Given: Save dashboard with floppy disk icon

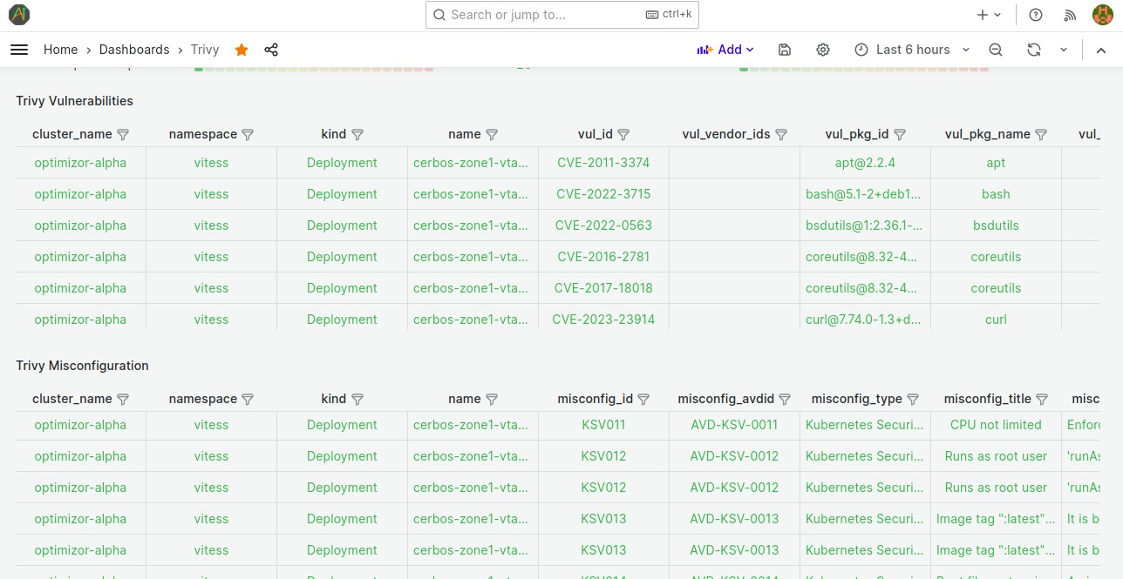Looking at the screenshot, I should click(785, 50).
